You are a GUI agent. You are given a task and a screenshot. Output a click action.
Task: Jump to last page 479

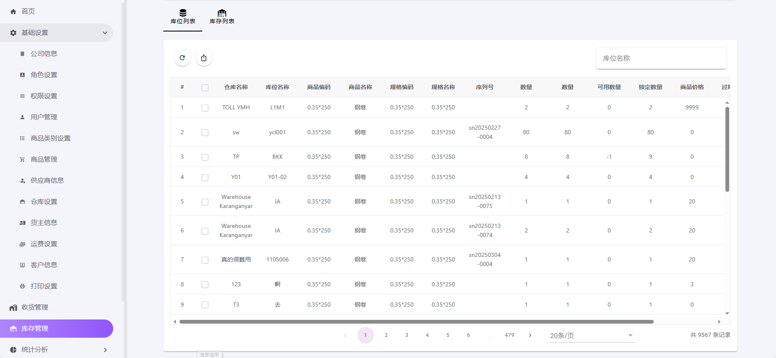[509, 335]
